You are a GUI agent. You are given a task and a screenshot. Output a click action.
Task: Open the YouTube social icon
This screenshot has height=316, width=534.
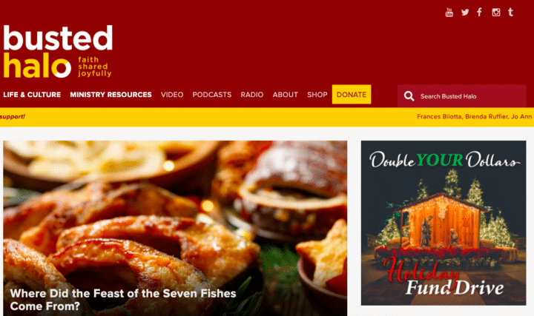[x=449, y=13]
